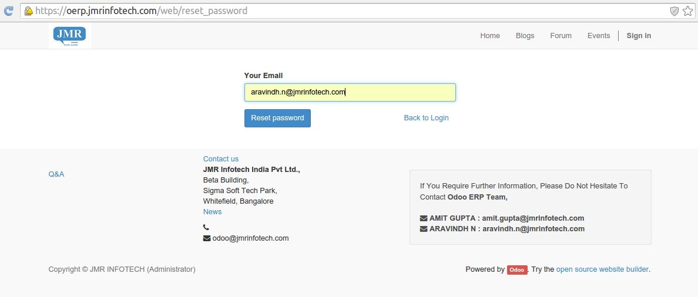Click the shield icon in address bar
The image size is (698, 297).
click(x=674, y=11)
